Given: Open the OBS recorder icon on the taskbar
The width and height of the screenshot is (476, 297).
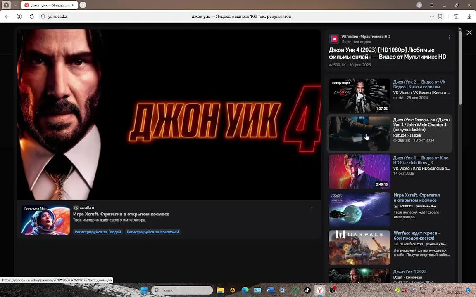Looking at the screenshot, I should coord(332,290).
